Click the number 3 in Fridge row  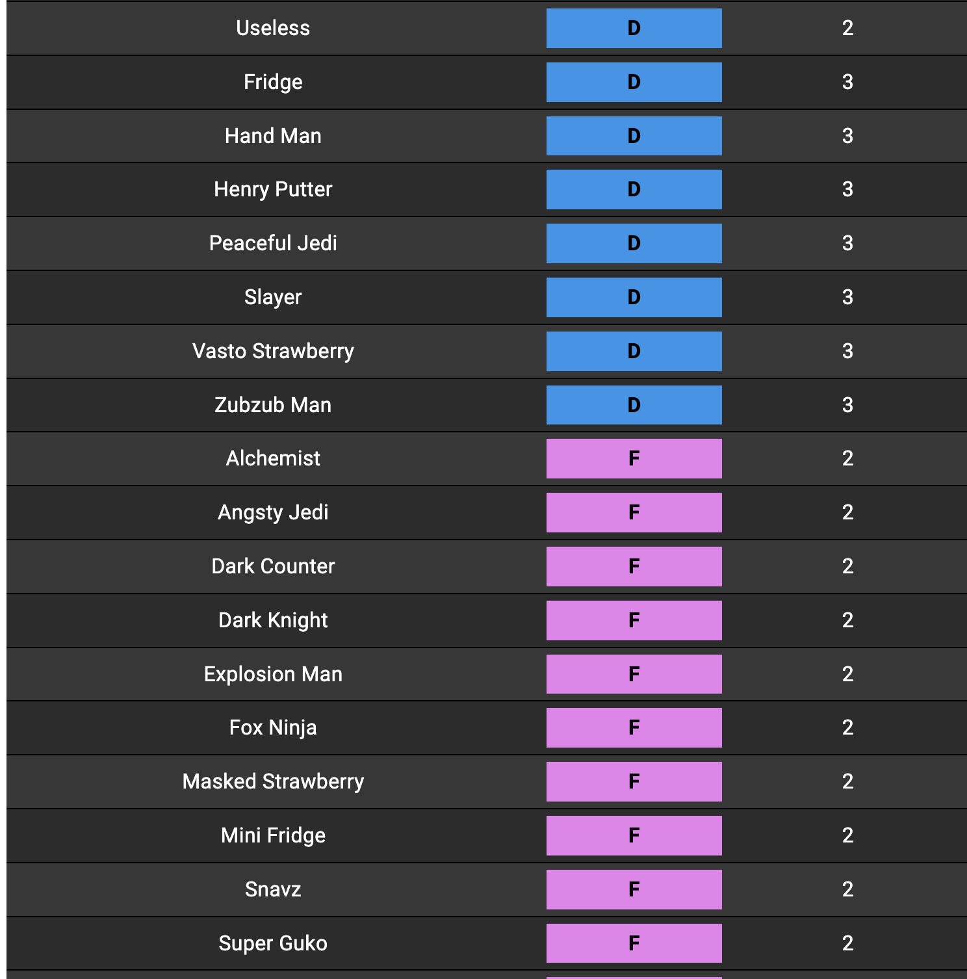pyautogui.click(x=847, y=82)
